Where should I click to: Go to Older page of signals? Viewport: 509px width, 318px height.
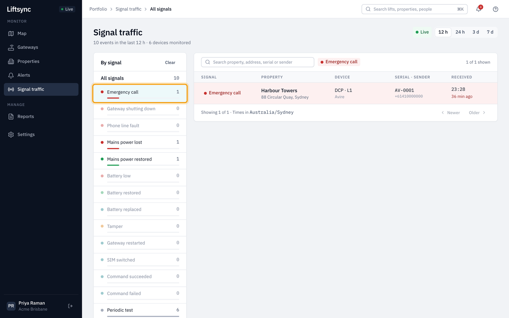(x=477, y=113)
